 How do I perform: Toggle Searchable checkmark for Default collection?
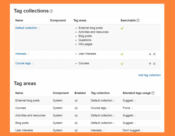tap(122, 28)
